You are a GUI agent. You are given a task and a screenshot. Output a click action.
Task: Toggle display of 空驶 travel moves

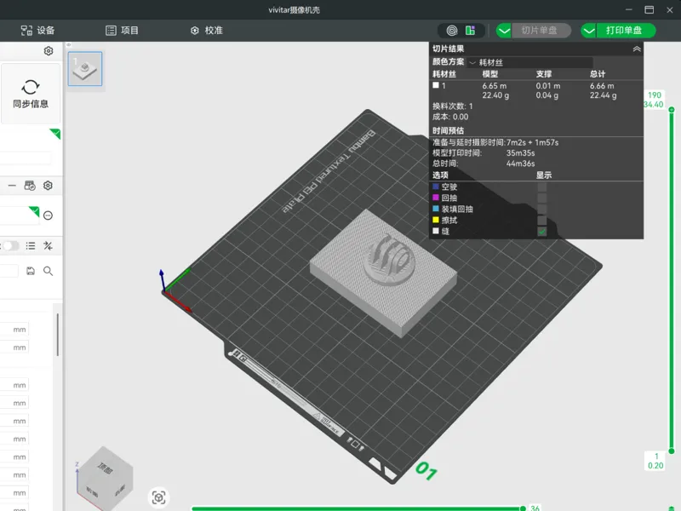(x=541, y=187)
